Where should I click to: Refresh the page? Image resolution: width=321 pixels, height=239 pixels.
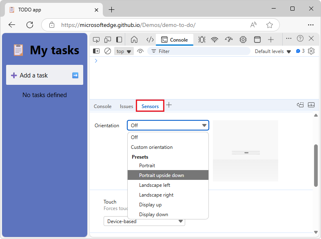tap(30, 25)
